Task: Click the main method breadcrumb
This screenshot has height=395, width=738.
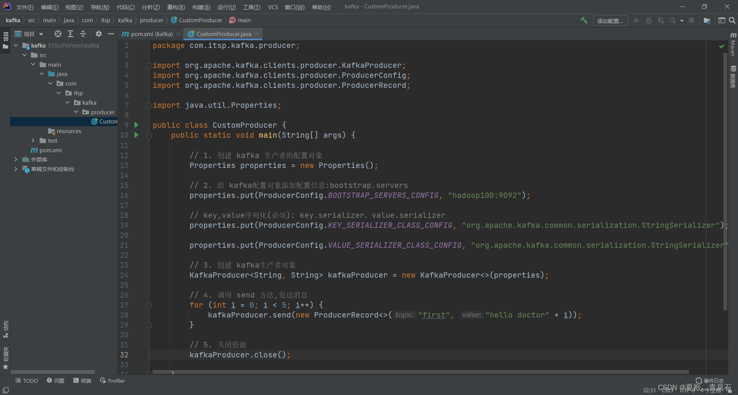Action: pos(240,20)
